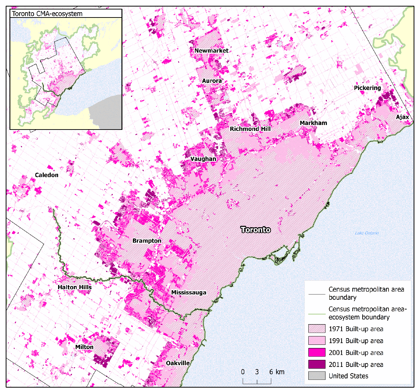The height and width of the screenshot is (390, 420).
Task: Click the Lake Ontario label
Action: 367,233
